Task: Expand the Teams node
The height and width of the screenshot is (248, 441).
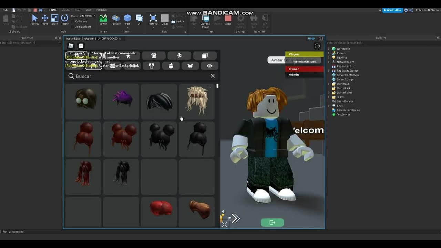Action: point(329,97)
